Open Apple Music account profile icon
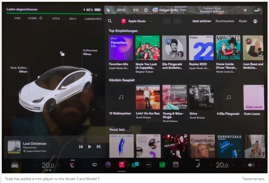This screenshot has height=183, width=269. 255,21
